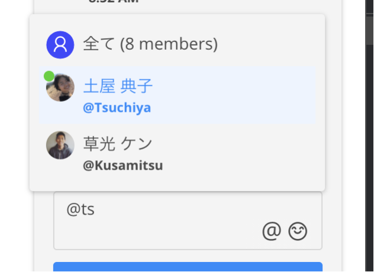The height and width of the screenshot is (272, 374).
Task: Open the emoji picker smiley icon
Action: coord(298,232)
